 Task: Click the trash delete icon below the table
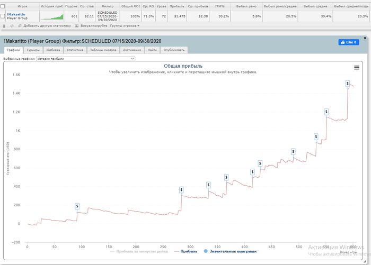(4, 26)
